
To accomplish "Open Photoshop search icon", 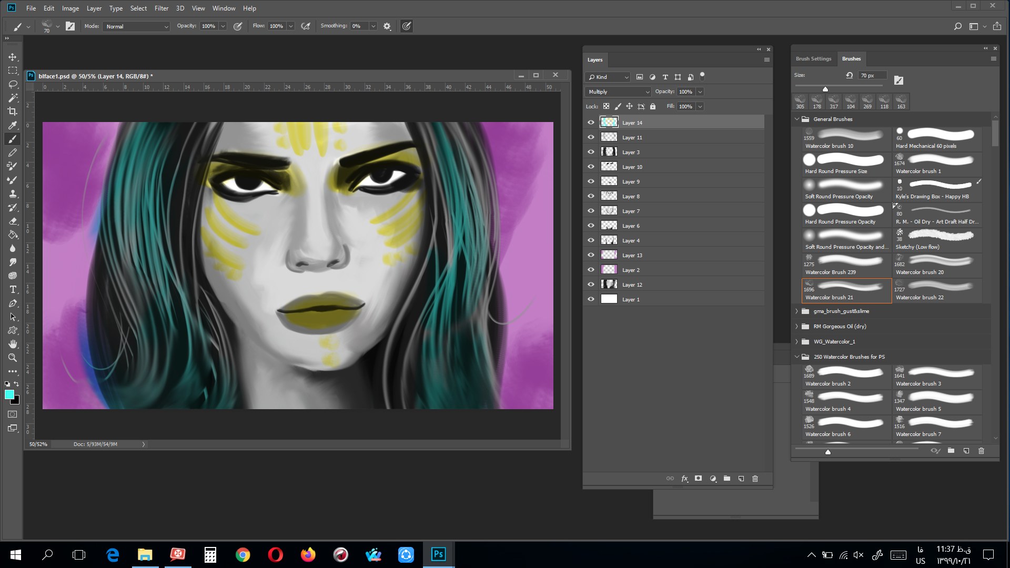I will 958,26.
